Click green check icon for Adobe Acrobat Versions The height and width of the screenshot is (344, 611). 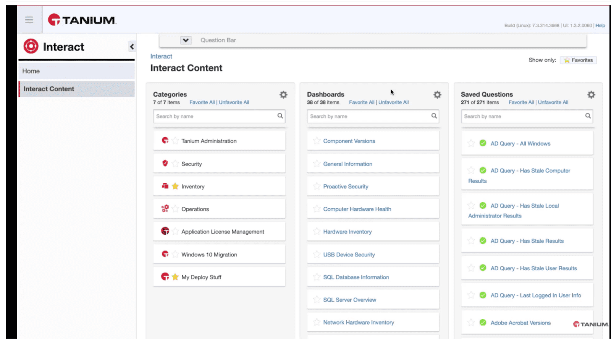[483, 322]
